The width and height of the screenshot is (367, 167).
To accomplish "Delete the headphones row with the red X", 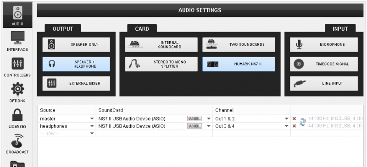I will (294, 126).
